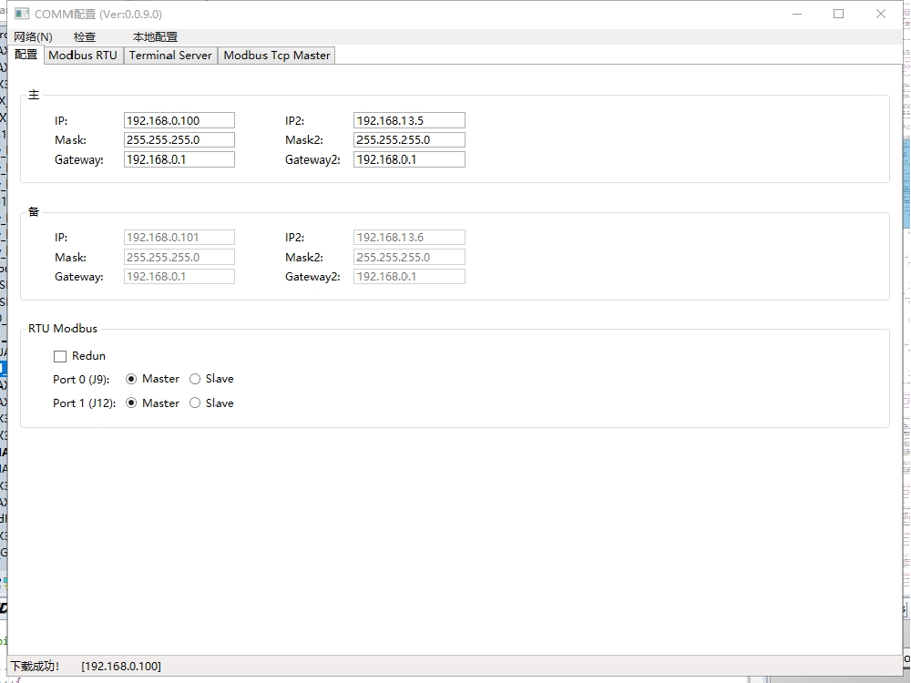Screen dimensions: 911x683
Task: Open the Modbus Tcp Master tab
Action: (x=277, y=56)
